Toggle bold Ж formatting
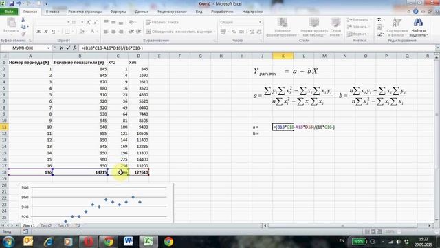Viewport: 440px width, 248px height. click(38, 32)
